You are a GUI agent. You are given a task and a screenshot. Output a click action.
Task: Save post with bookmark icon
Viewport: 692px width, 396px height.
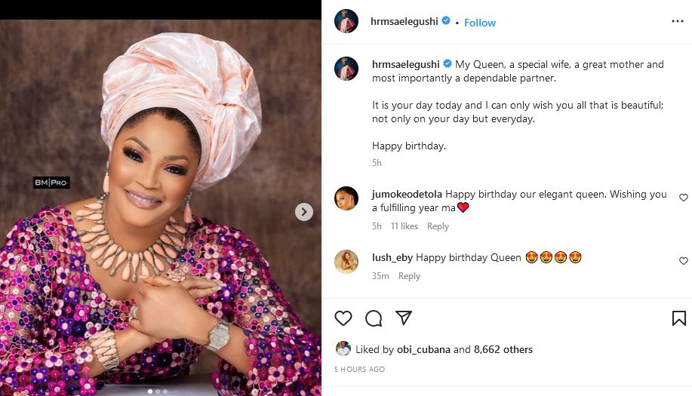[x=678, y=318]
